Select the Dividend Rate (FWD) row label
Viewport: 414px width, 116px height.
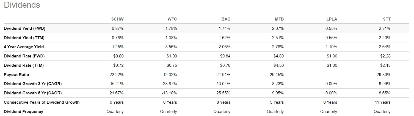point(24,56)
